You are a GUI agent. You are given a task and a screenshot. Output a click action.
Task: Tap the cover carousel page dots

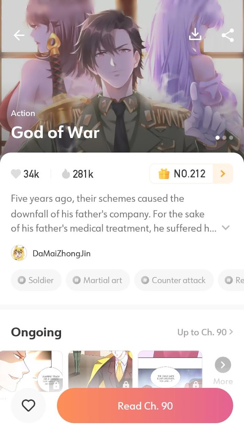click(224, 137)
